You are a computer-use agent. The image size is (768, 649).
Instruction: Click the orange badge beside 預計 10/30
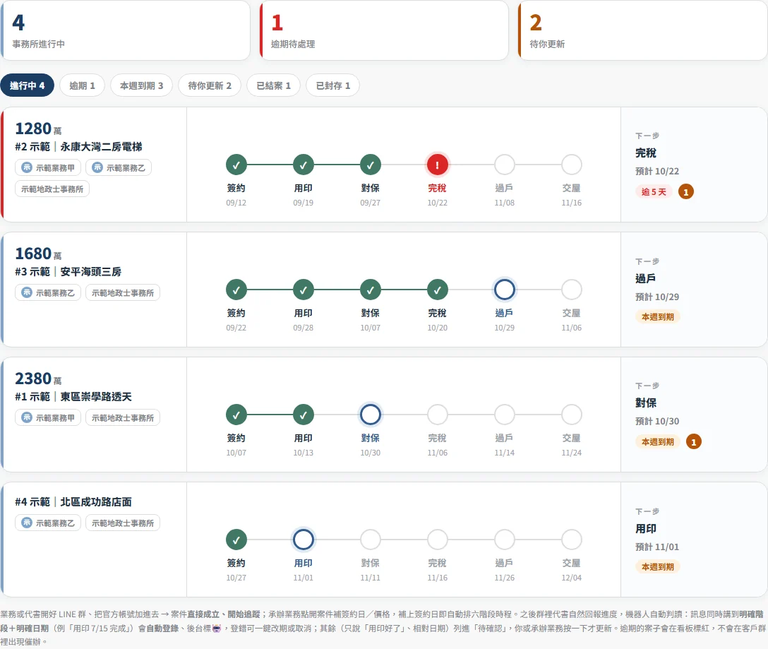694,442
